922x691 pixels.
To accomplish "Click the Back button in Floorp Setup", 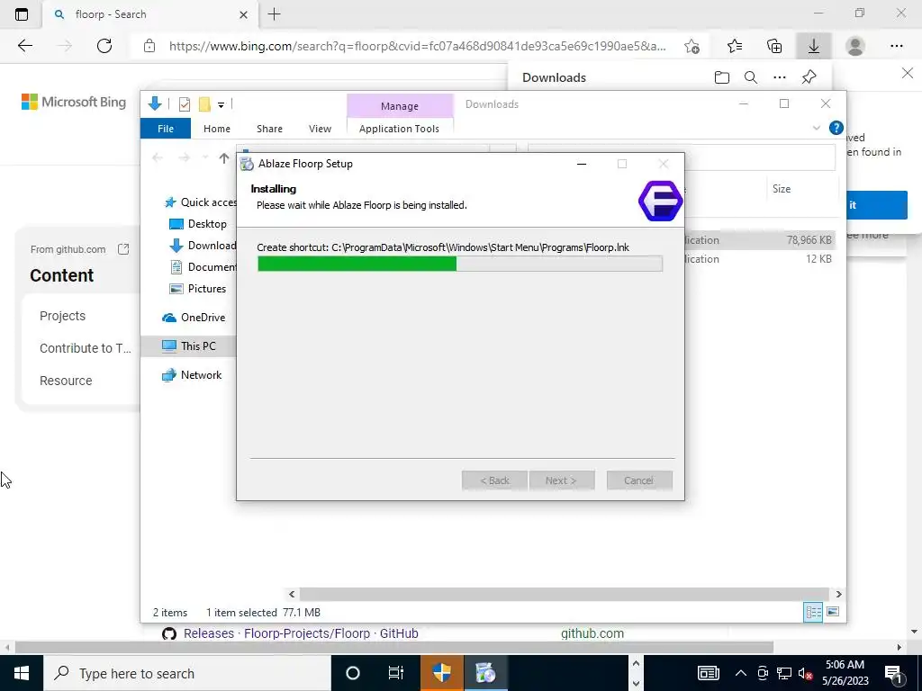I will point(494,480).
